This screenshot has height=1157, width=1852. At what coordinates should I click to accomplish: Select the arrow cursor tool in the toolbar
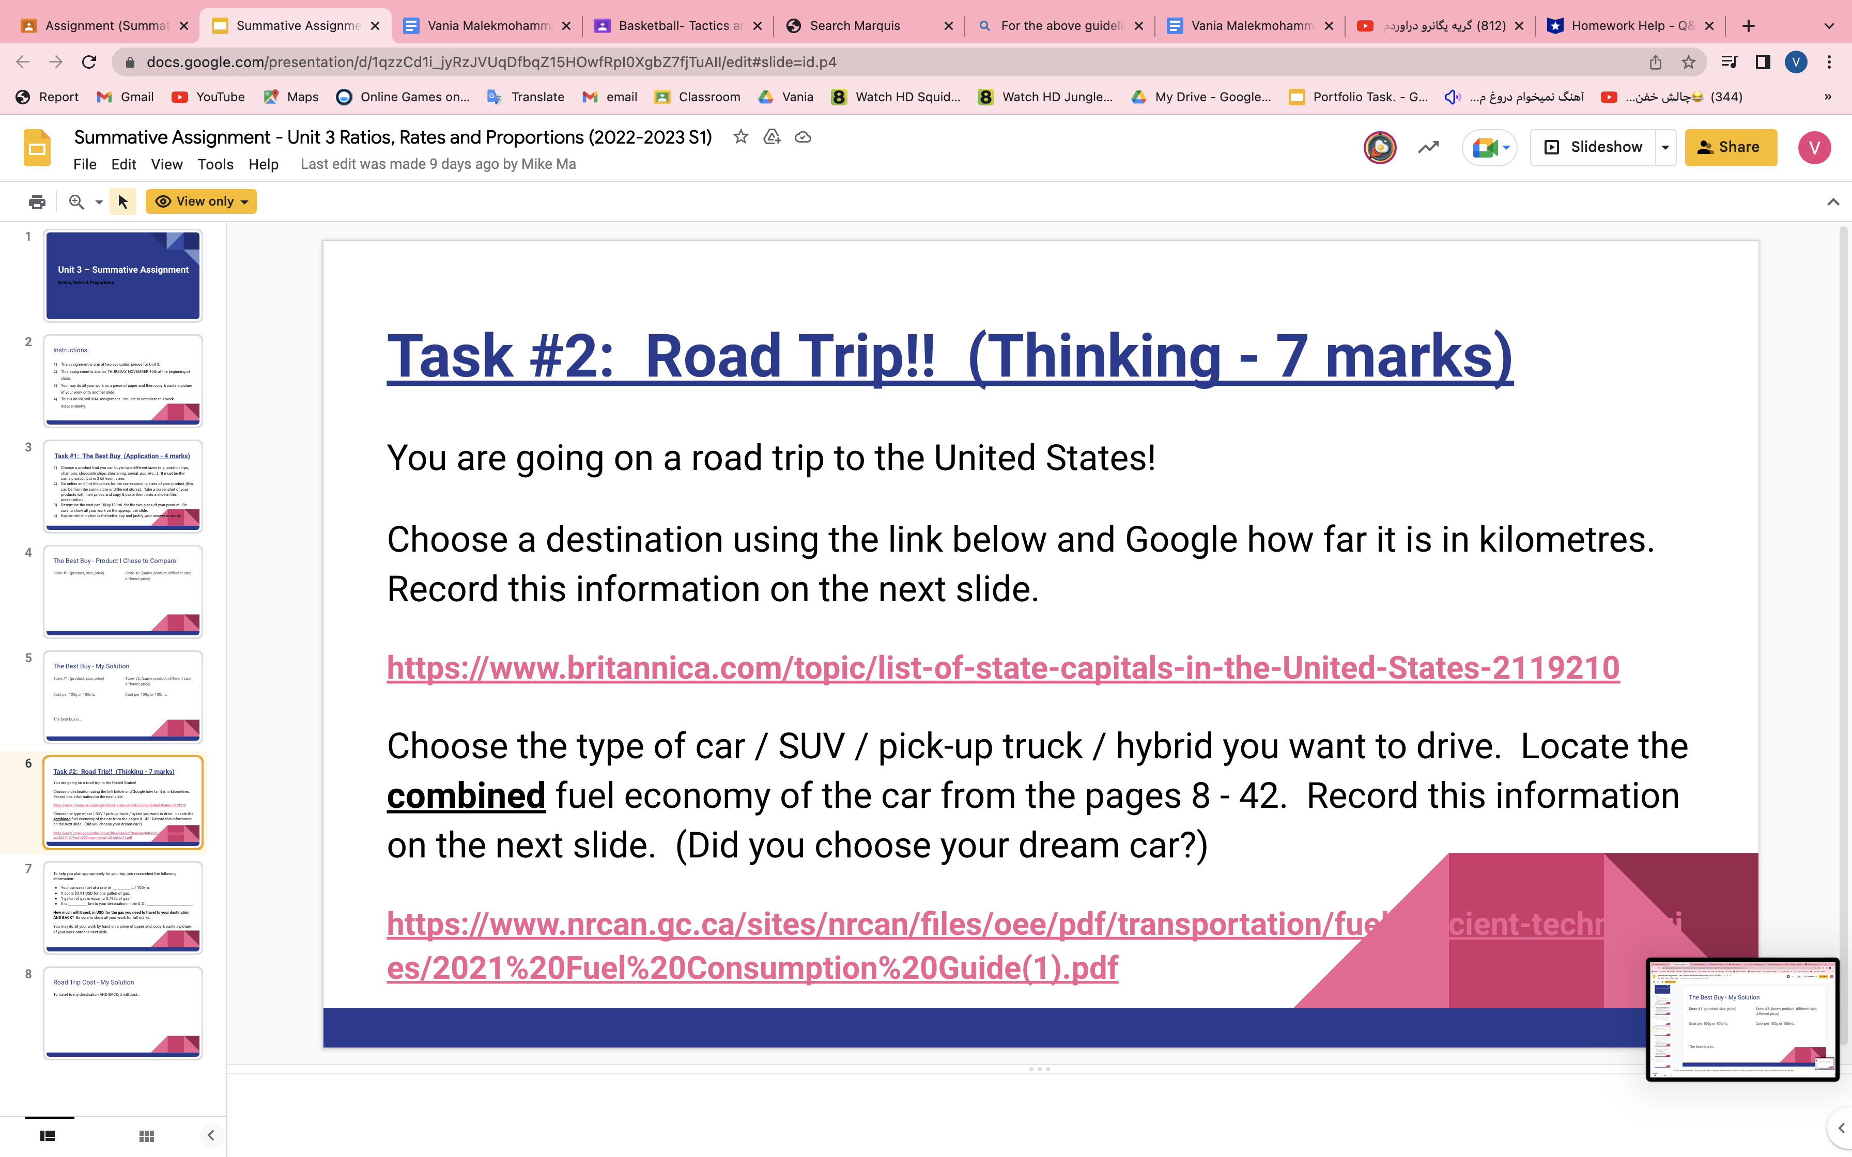[x=122, y=201]
